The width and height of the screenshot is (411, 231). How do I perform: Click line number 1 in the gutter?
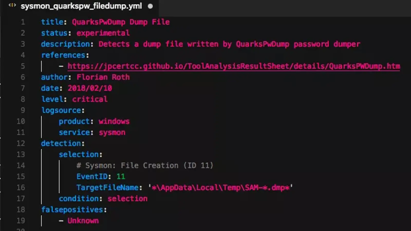pyautogui.click(x=23, y=22)
